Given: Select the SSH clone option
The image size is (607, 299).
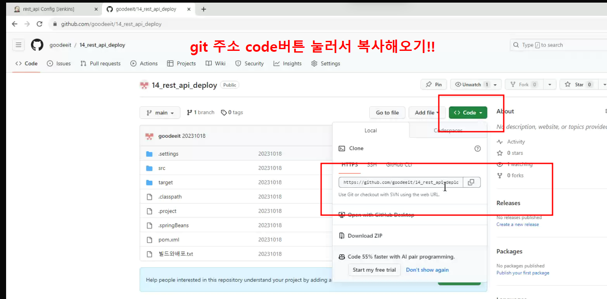Looking at the screenshot, I should [372, 165].
